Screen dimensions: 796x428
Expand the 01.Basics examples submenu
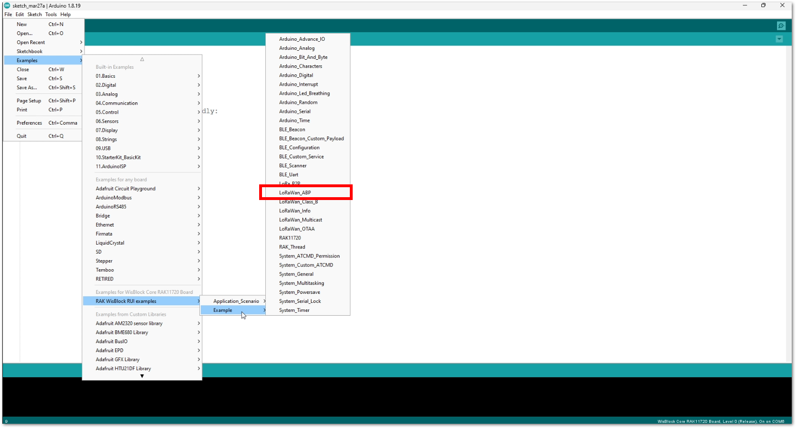click(142, 76)
